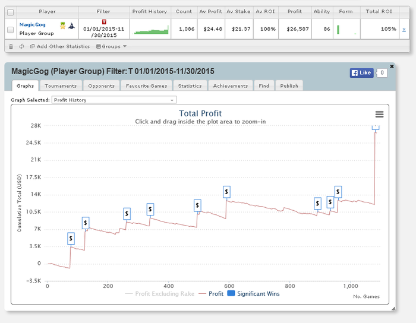The width and height of the screenshot is (416, 323).
Task: Switch to the Statistics tab
Action: [190, 86]
